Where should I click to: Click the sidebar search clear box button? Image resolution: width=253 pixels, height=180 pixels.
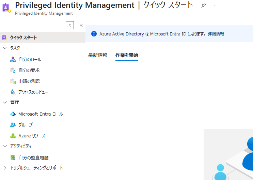tap(69, 25)
